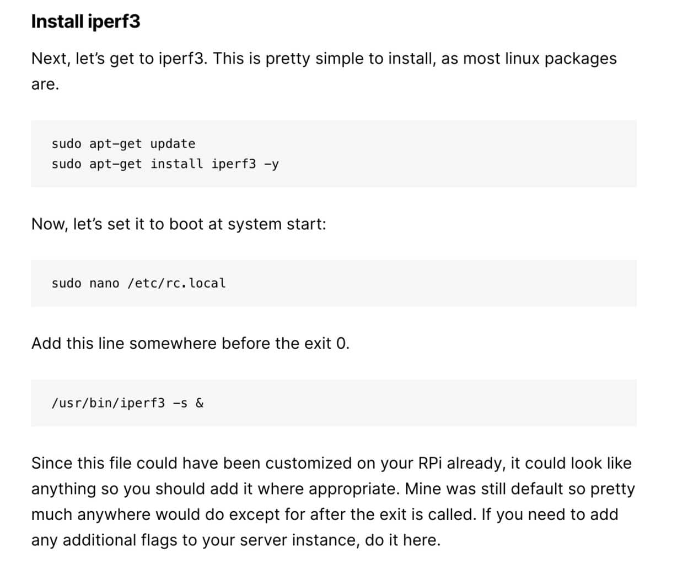Click the word "linux" in the intro sentence
This screenshot has width=688, height=564.
(x=522, y=58)
